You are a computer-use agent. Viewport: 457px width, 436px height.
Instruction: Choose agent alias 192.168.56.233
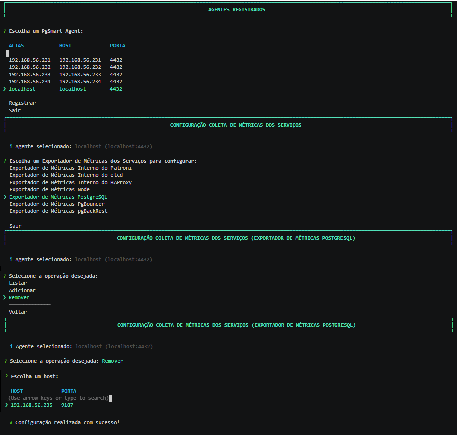30,75
